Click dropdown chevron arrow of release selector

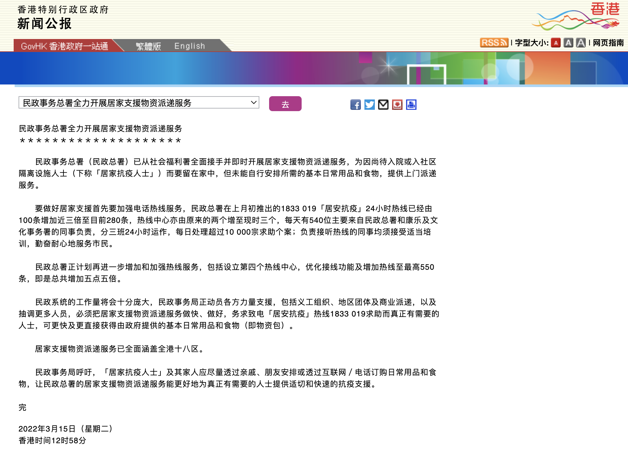coord(254,103)
